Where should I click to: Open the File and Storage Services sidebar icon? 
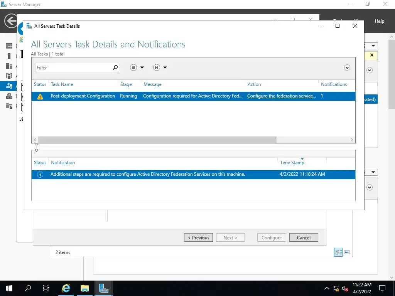coord(9,106)
